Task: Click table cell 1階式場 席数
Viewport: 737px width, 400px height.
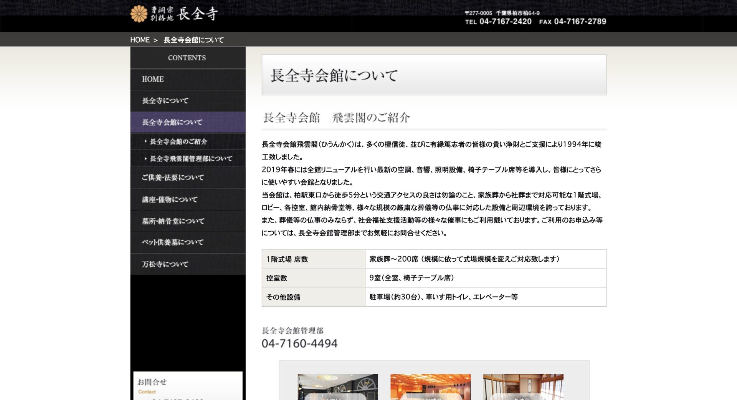Action: 313,259
